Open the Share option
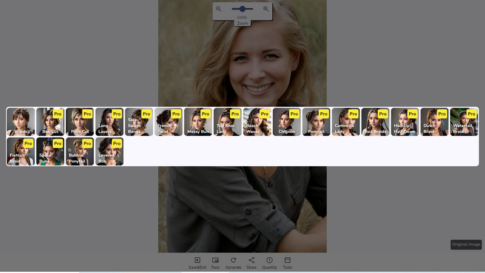 [x=252, y=263]
